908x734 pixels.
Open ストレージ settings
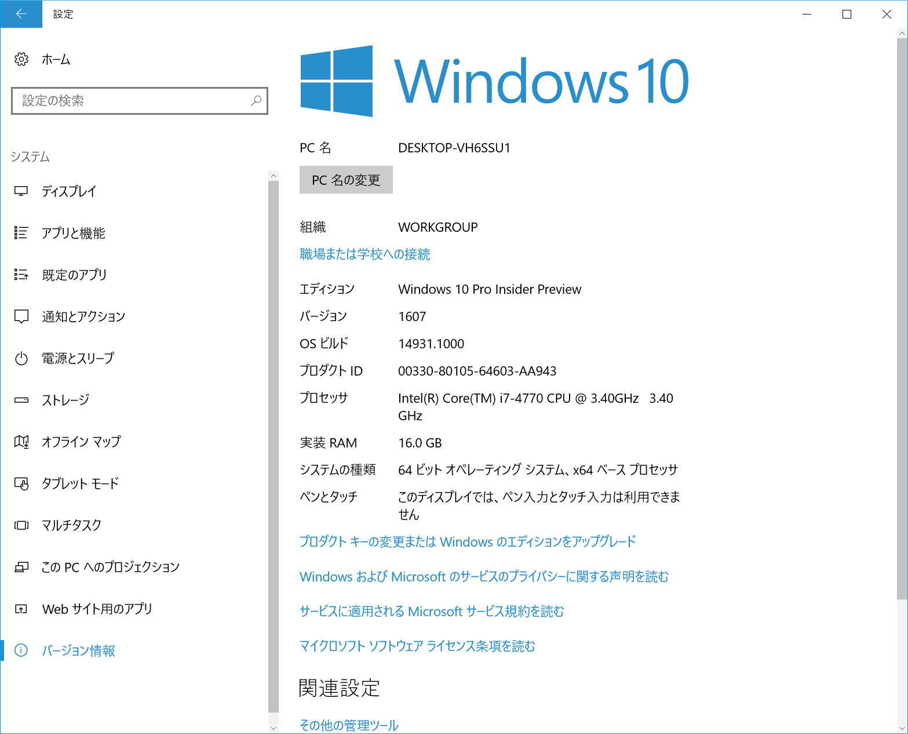click(x=21, y=399)
